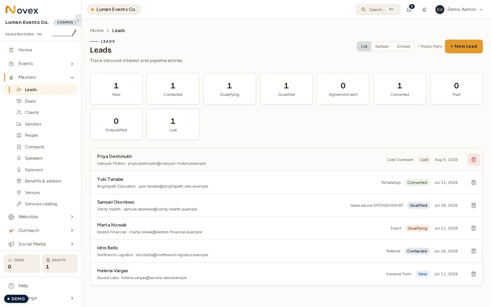
Task: Expand the Events section
Action: coord(41,64)
